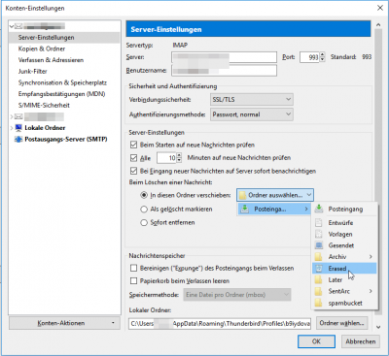Open Synchronisation & Speicherplatz settings
The image size is (389, 356).
tap(62, 82)
